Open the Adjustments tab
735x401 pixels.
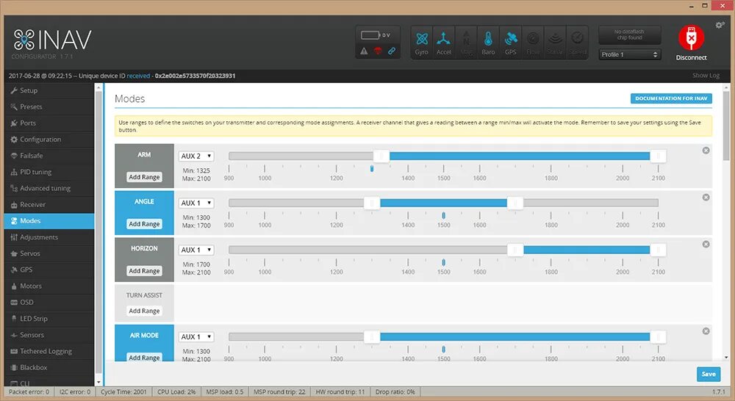point(49,237)
